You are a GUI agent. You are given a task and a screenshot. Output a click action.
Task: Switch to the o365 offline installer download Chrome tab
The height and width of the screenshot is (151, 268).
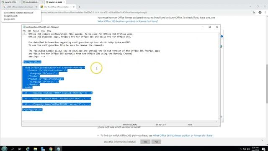click(19, 7)
